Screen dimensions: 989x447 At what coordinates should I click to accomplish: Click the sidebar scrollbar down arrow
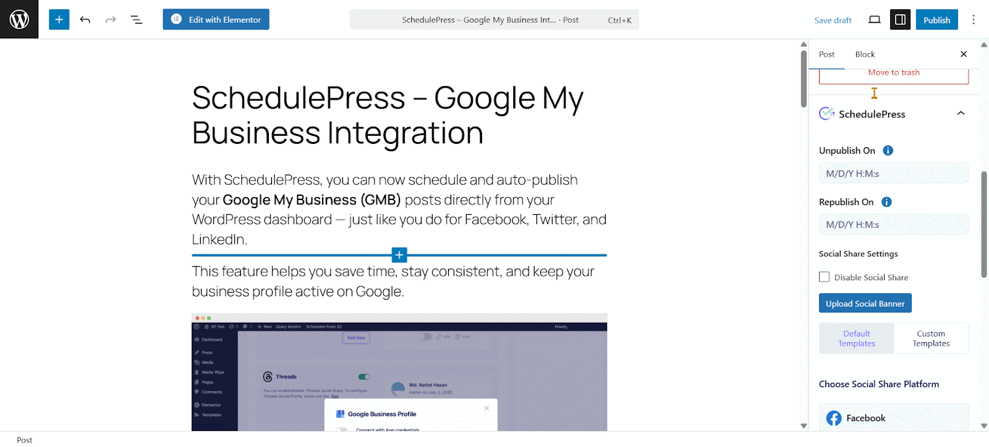(x=984, y=425)
